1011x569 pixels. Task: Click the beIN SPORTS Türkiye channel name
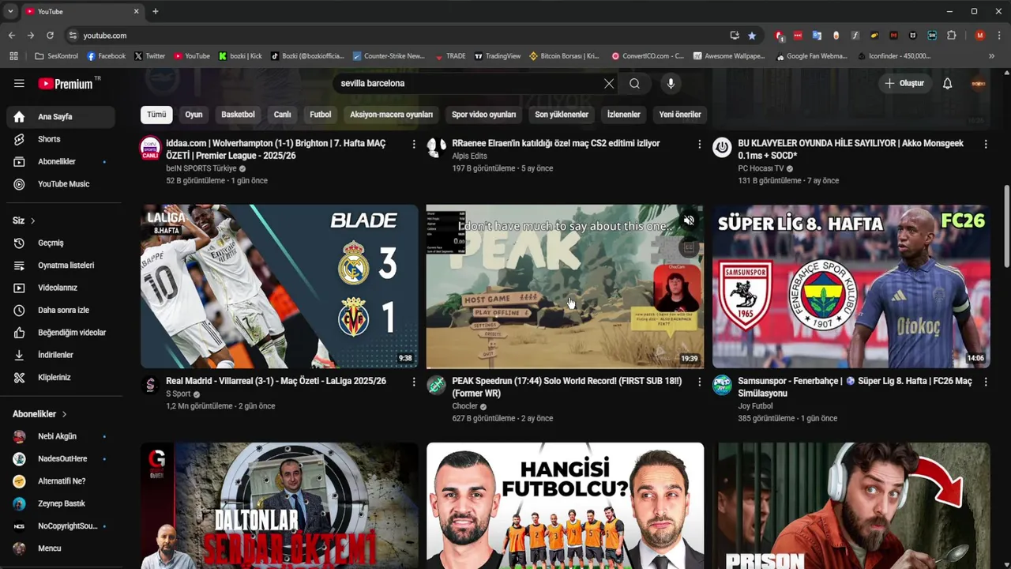tap(201, 168)
